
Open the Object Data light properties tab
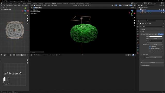click(x=138, y=50)
